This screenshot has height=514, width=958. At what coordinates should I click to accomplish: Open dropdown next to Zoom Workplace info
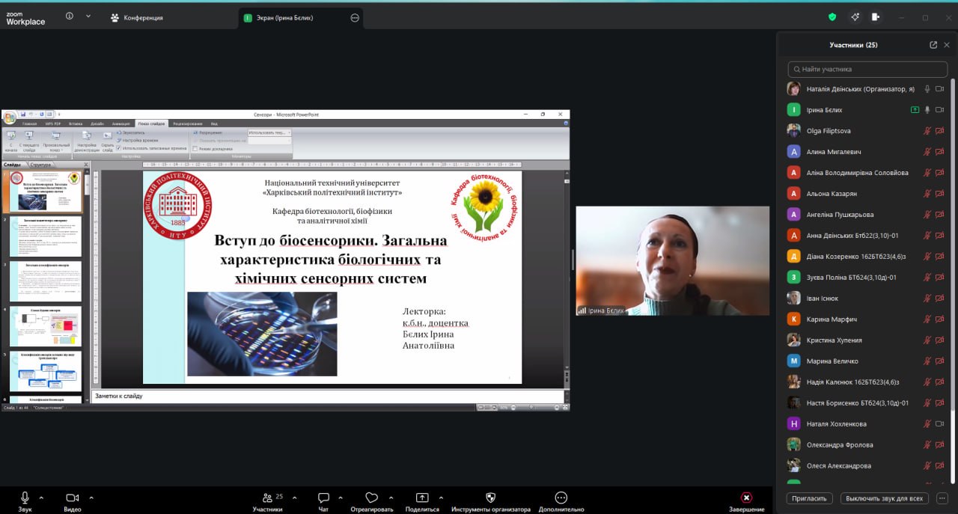point(88,16)
